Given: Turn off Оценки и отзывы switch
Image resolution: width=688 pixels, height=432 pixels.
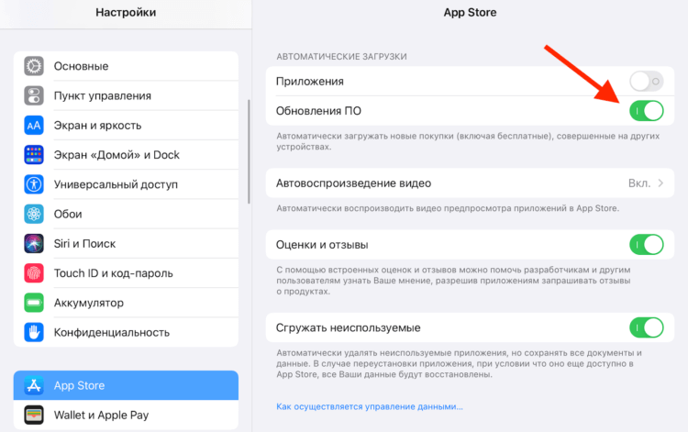Looking at the screenshot, I should pyautogui.click(x=647, y=244).
